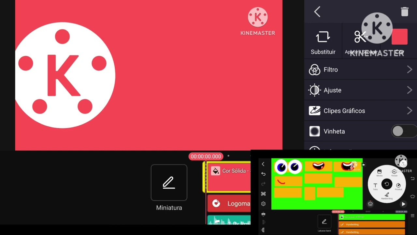Go back using the options panel arrow
Image resolution: width=417 pixels, height=235 pixels.
click(x=317, y=12)
